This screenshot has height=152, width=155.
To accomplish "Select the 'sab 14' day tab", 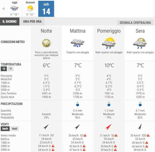I will [x=46, y=9].
